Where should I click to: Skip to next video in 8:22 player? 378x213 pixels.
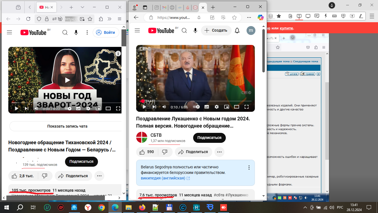click(x=27, y=108)
